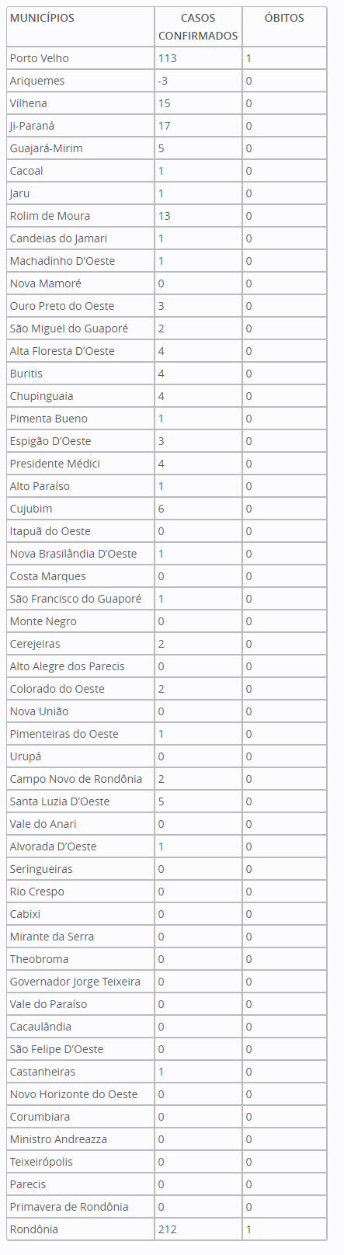The width and height of the screenshot is (344, 1255).
Task: Click the 113 confirmed cases cell
Action: 198,58
